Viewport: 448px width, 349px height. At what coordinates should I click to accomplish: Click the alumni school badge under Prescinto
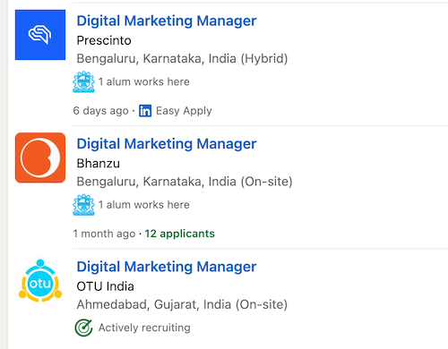coord(83,81)
